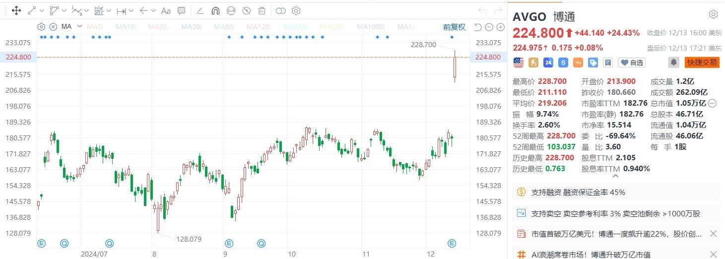Open MA indicator settings gear

42,27
